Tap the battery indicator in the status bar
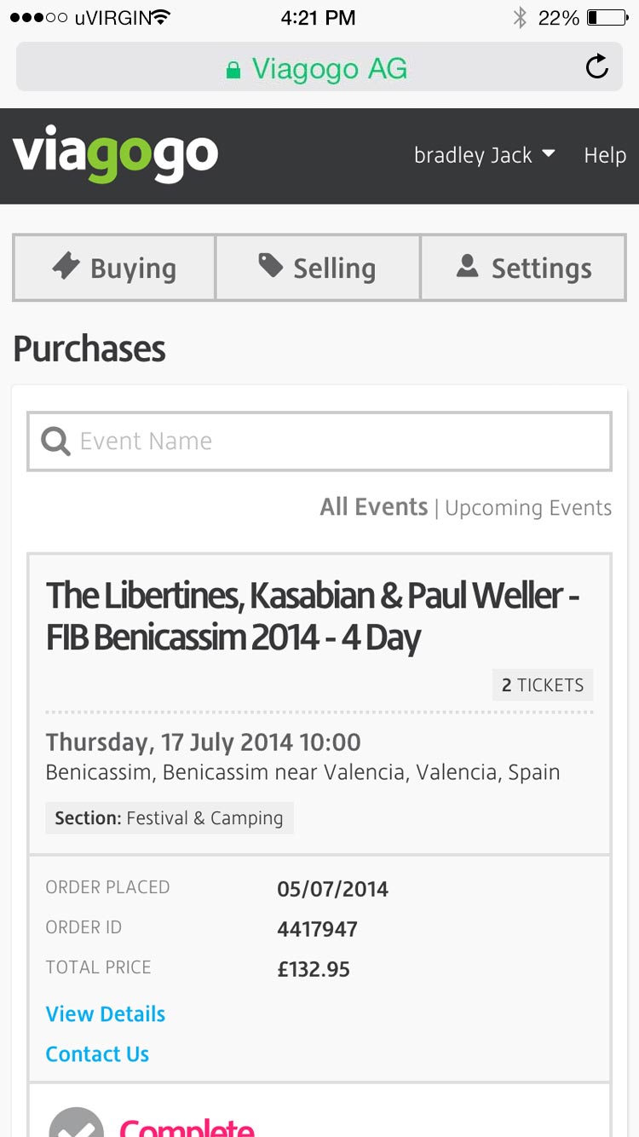Screen dimensions: 639x1137 [607, 17]
